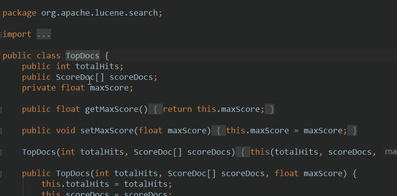Place cursor on highlighted TopDocs class name

(x=83, y=56)
